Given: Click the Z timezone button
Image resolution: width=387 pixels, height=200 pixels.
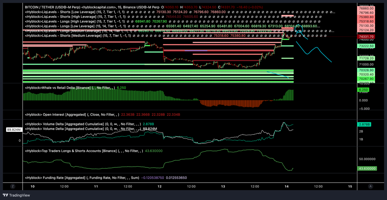Looking at the screenshot, I should (x=13, y=186).
